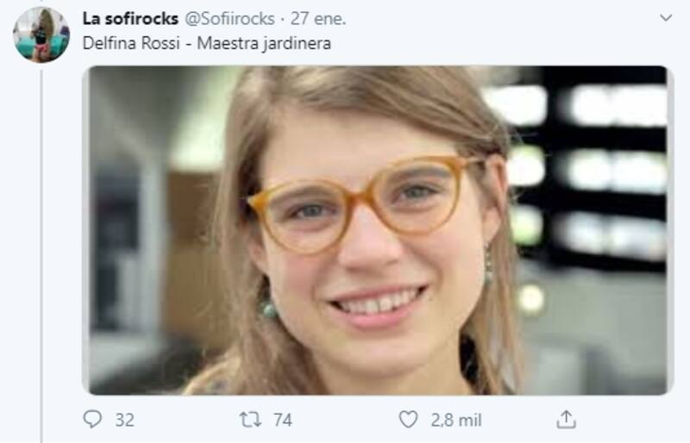
Task: Open the @Sofiirocks handle link
Action: coord(229,18)
